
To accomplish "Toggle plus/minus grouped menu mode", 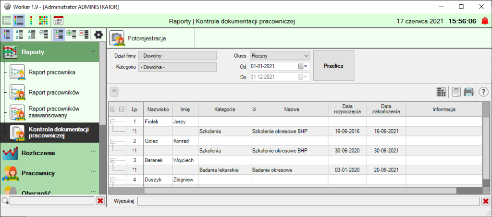I will pyautogui.click(x=59, y=34).
